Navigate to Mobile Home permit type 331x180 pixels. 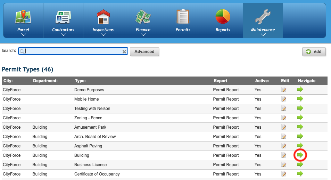(300, 98)
